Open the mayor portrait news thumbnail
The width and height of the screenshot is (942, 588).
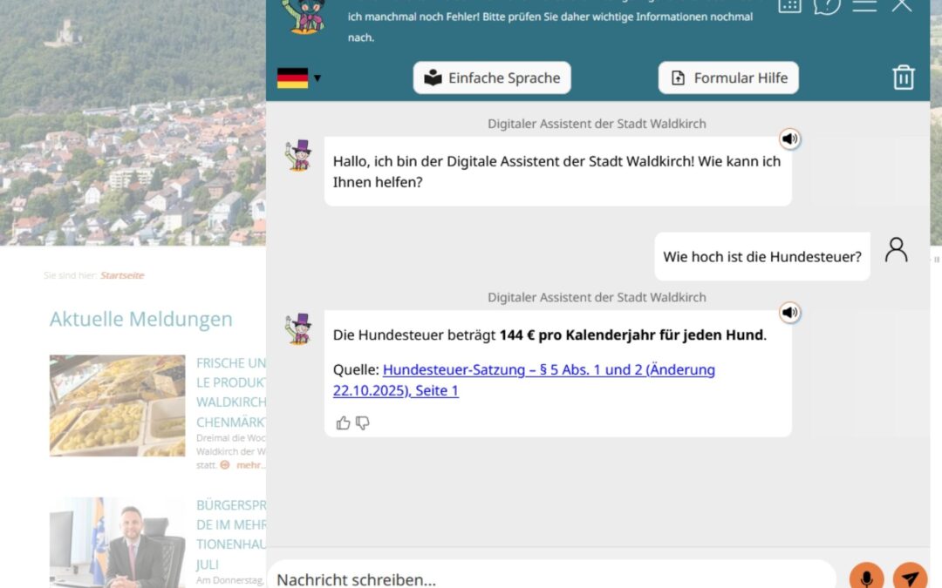(x=117, y=543)
